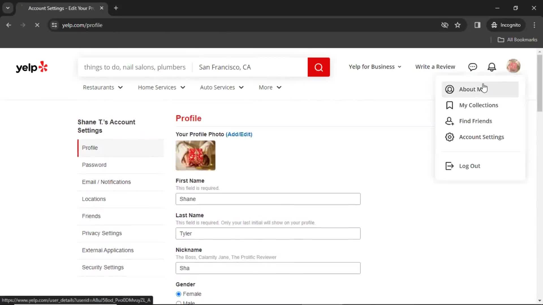This screenshot has width=543, height=305.
Task: Select My Collections from the user menu
Action: 480,105
